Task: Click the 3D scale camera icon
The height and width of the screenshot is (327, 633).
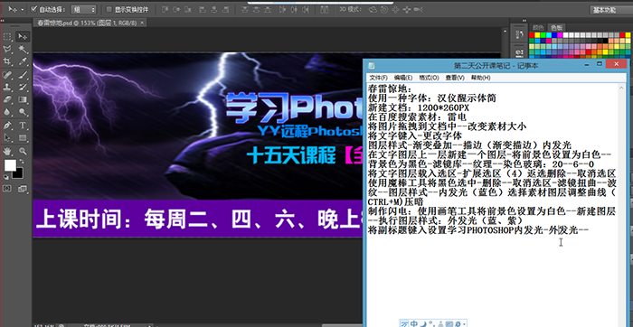Action: pyautogui.click(x=419, y=9)
